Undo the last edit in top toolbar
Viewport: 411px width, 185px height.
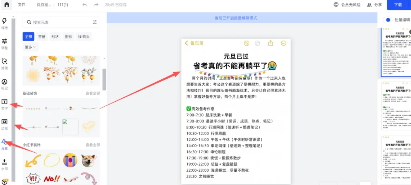pyautogui.click(x=85, y=5)
